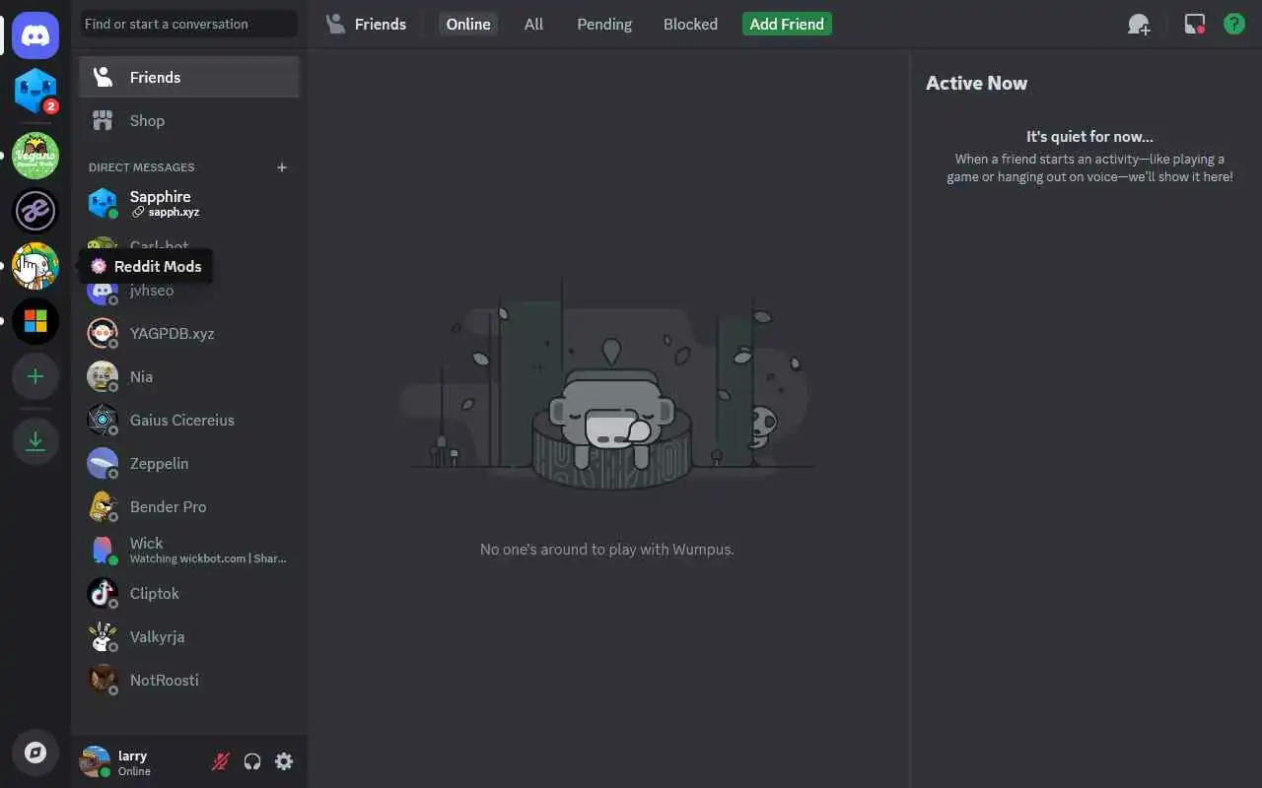
Task: Open User Settings gear
Action: coord(284,761)
